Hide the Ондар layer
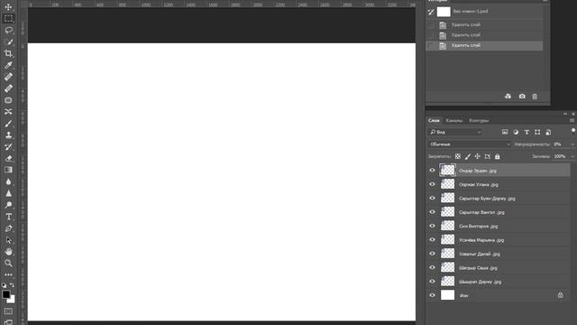Viewport: 577px width, 325px height. (433, 171)
